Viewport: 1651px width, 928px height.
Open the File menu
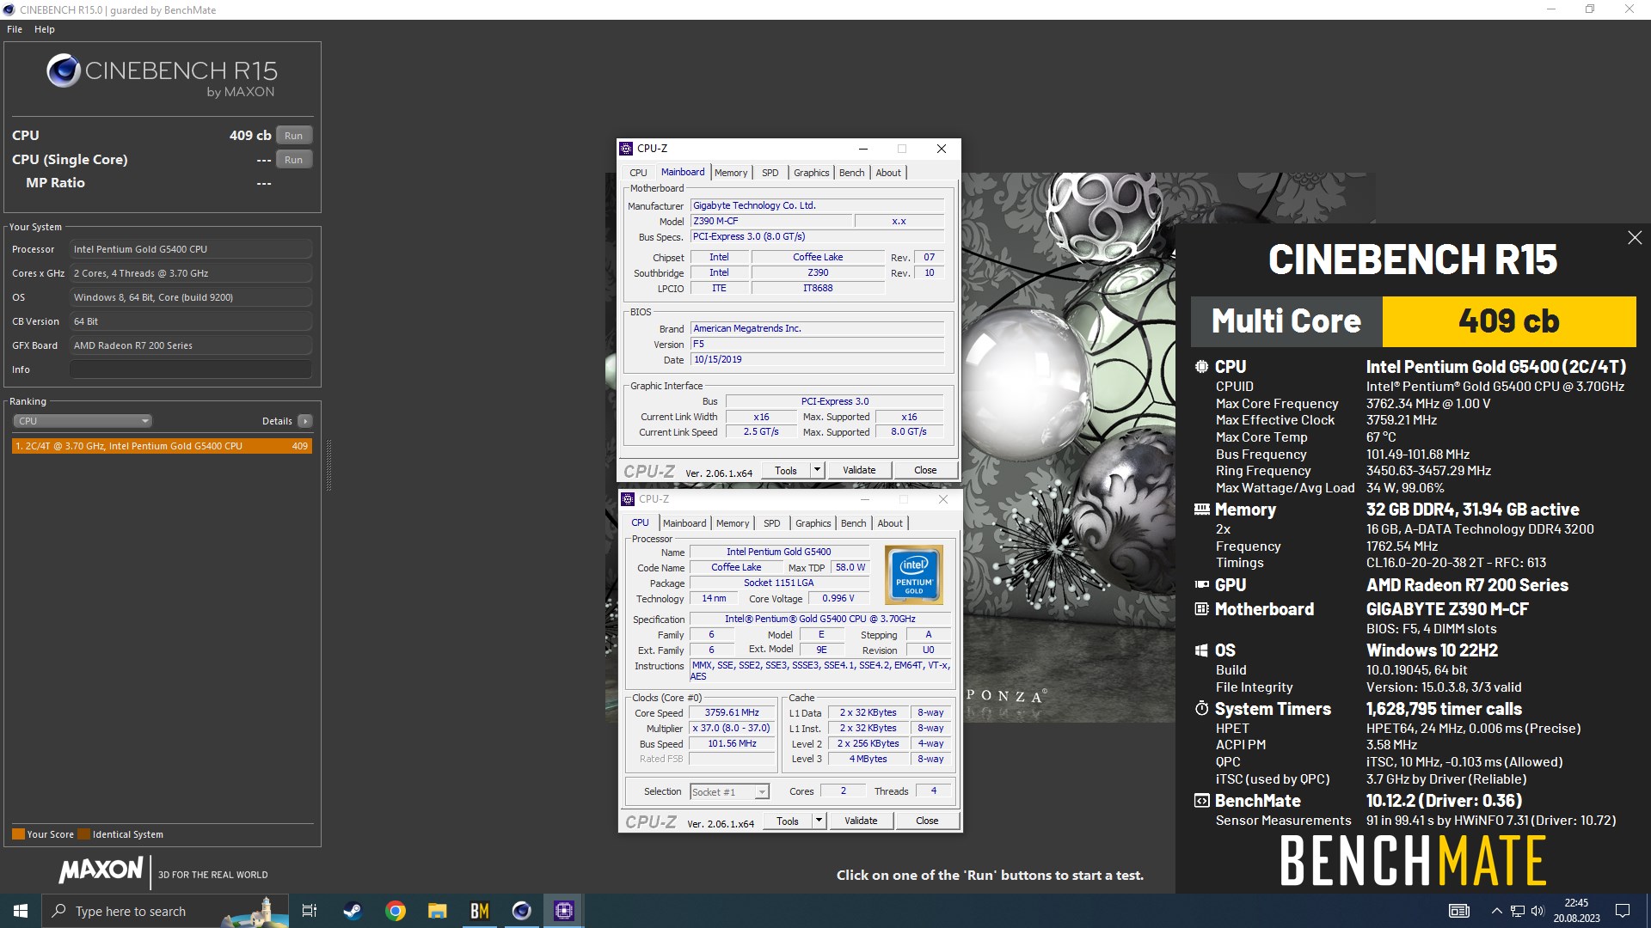click(15, 29)
